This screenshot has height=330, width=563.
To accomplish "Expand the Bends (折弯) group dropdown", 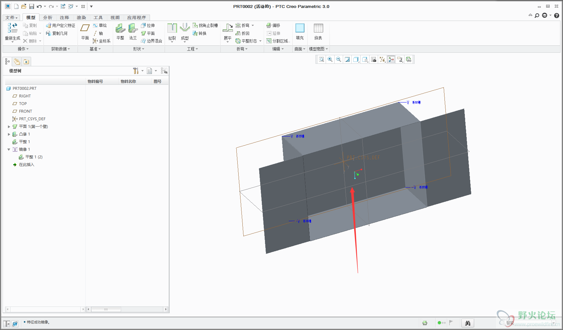I will (242, 49).
